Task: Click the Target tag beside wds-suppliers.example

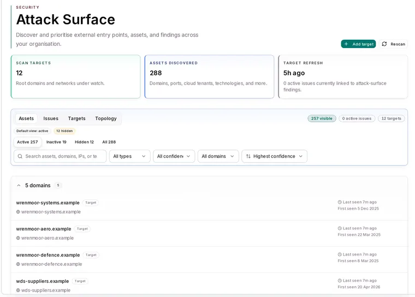Action: 80,281
